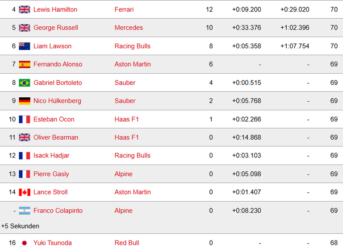Click the +5 Sekunden penalty note
The height and width of the screenshot is (249, 343).
[x=20, y=226]
